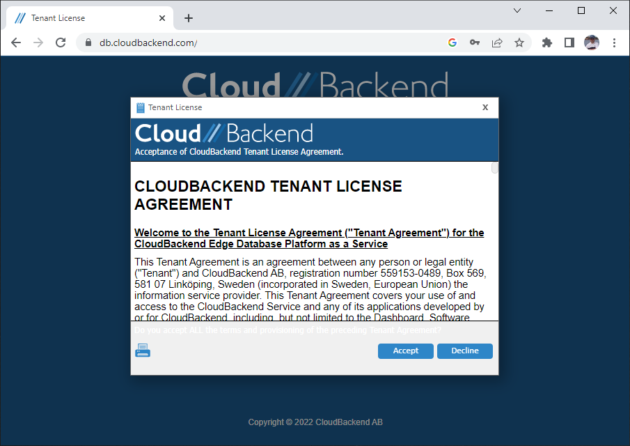The image size is (630, 446).
Task: Click the Decline button
Action: pos(465,351)
